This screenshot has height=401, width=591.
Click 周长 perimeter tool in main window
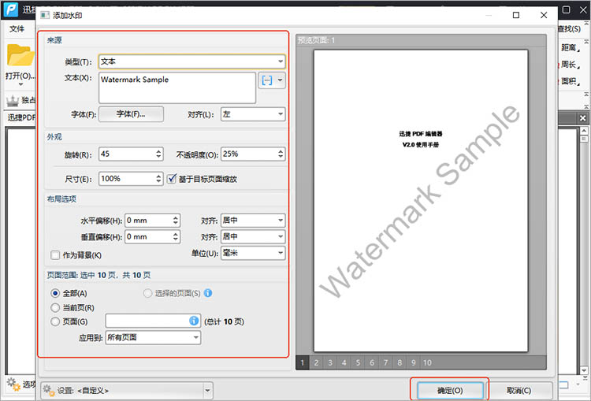click(568, 65)
